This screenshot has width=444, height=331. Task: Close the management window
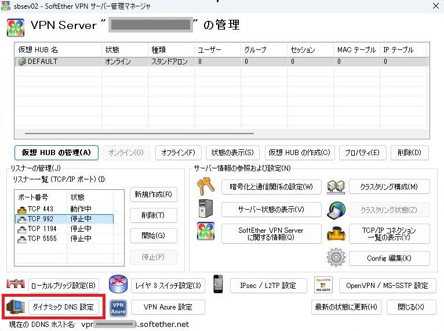click(436, 6)
